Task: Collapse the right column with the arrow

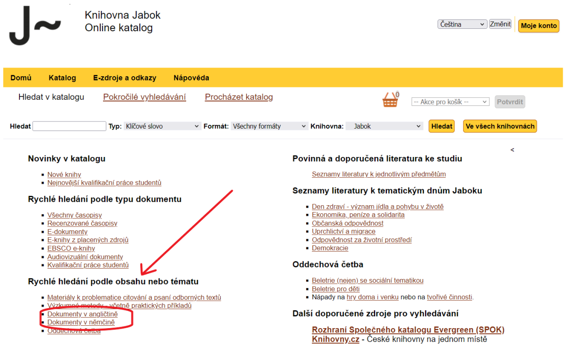Action: (x=512, y=149)
